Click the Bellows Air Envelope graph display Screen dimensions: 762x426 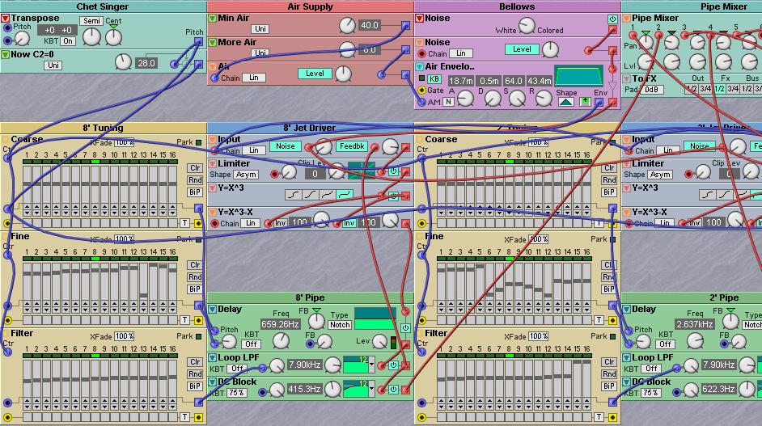tap(578, 77)
